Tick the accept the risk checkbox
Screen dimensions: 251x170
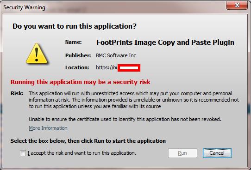[x=23, y=153]
